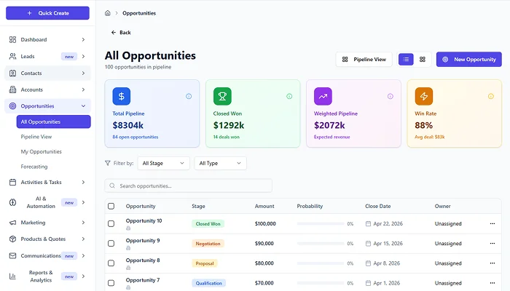Click the Closed Won trophy icon
The height and width of the screenshot is (291, 510).
222,96
